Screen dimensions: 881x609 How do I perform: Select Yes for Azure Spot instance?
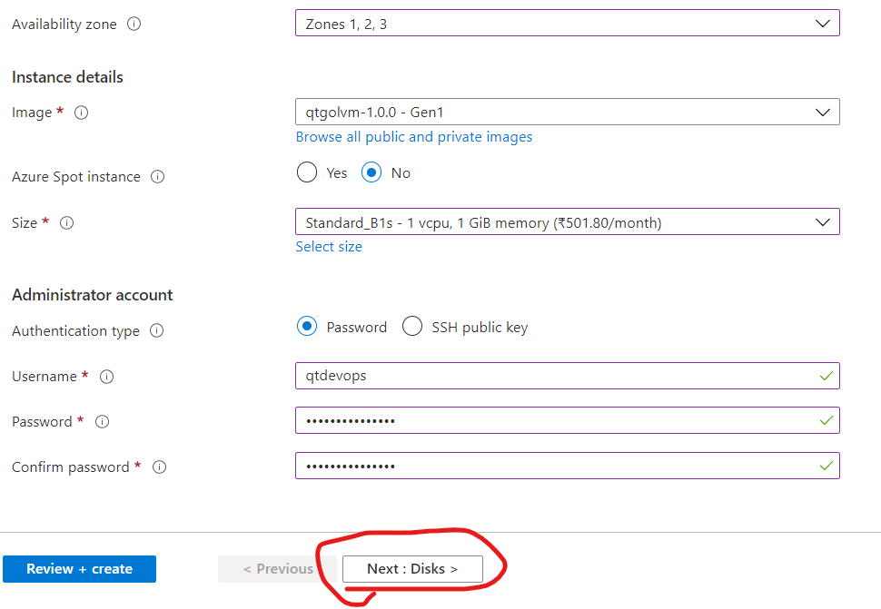click(307, 172)
